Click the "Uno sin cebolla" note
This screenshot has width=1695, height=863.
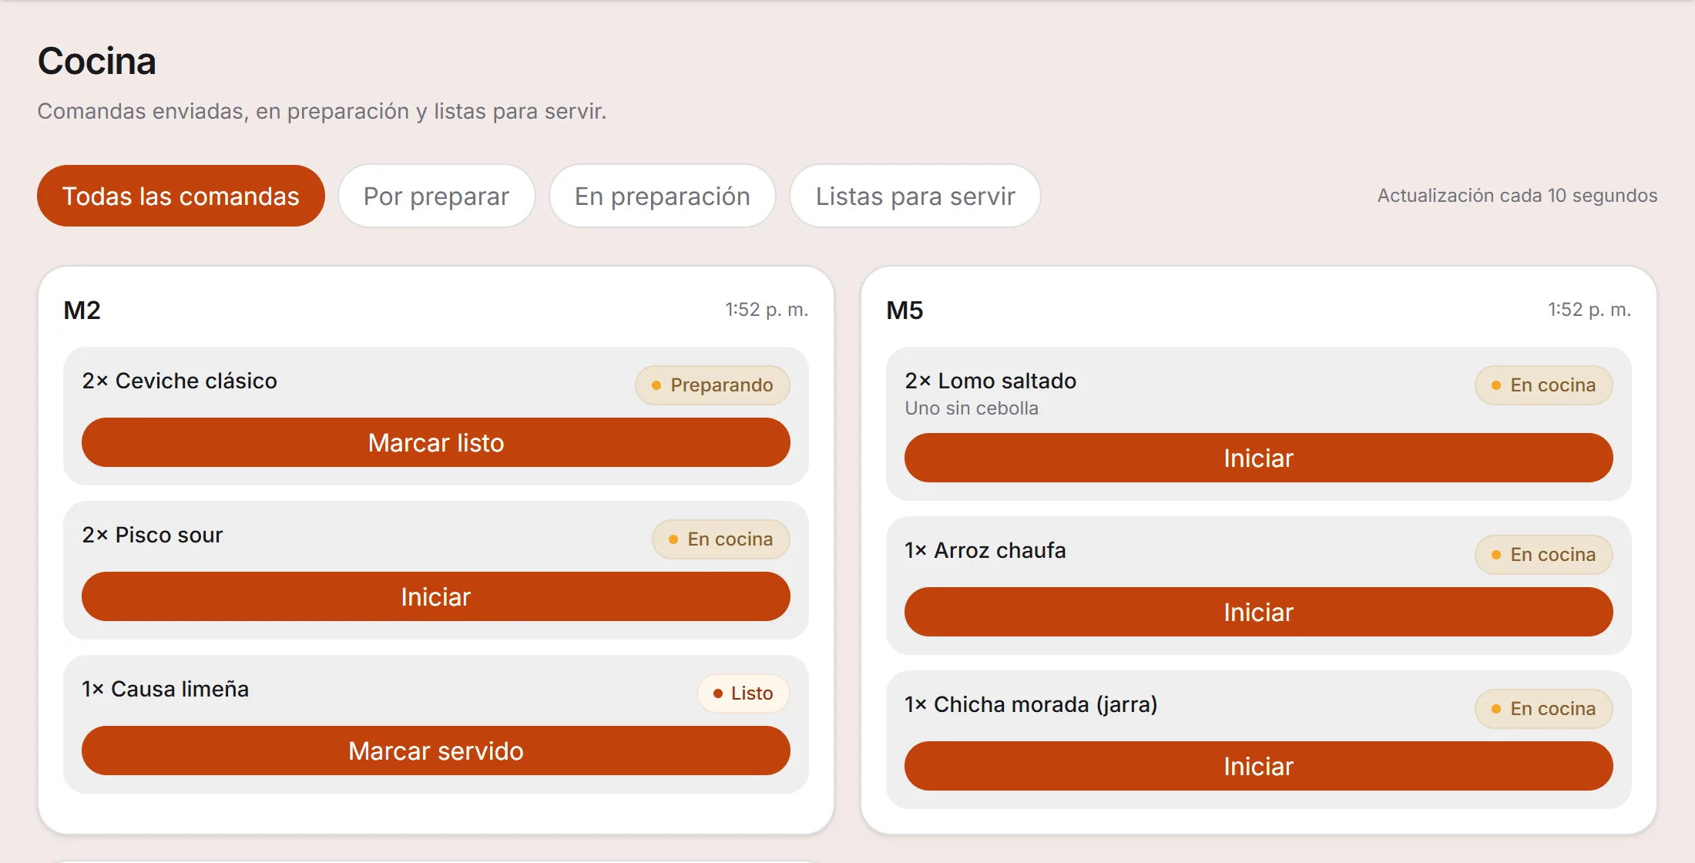pos(972,408)
